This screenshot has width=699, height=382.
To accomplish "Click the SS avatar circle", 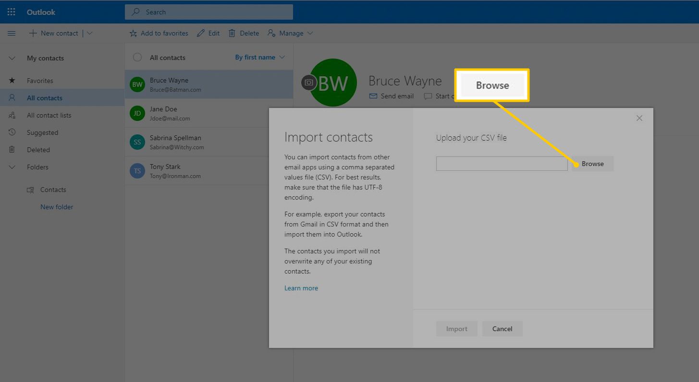I will point(137,142).
